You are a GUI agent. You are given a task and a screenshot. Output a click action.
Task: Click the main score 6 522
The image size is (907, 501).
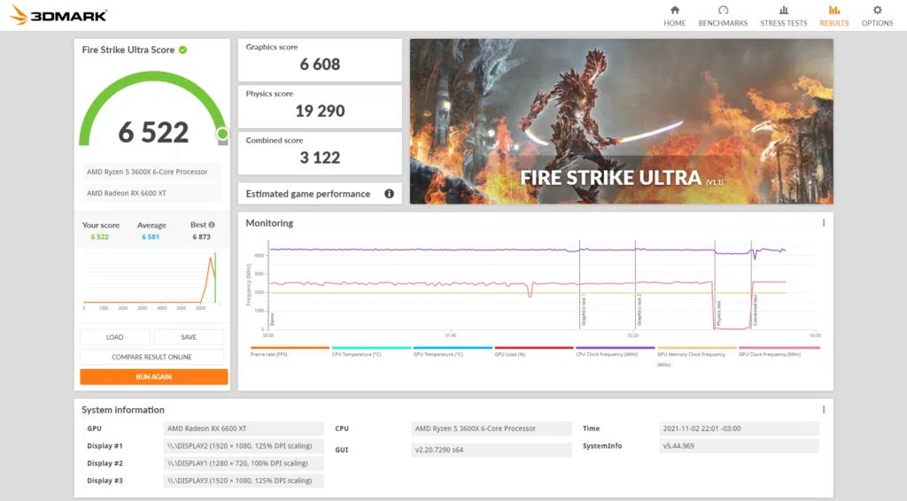(x=153, y=132)
